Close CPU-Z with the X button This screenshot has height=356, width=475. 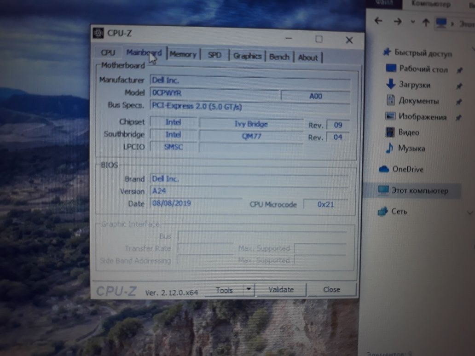pos(349,40)
